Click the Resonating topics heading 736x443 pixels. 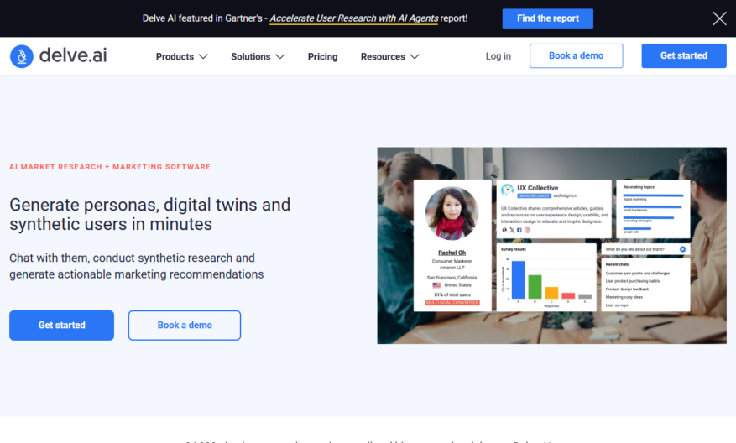click(x=639, y=187)
